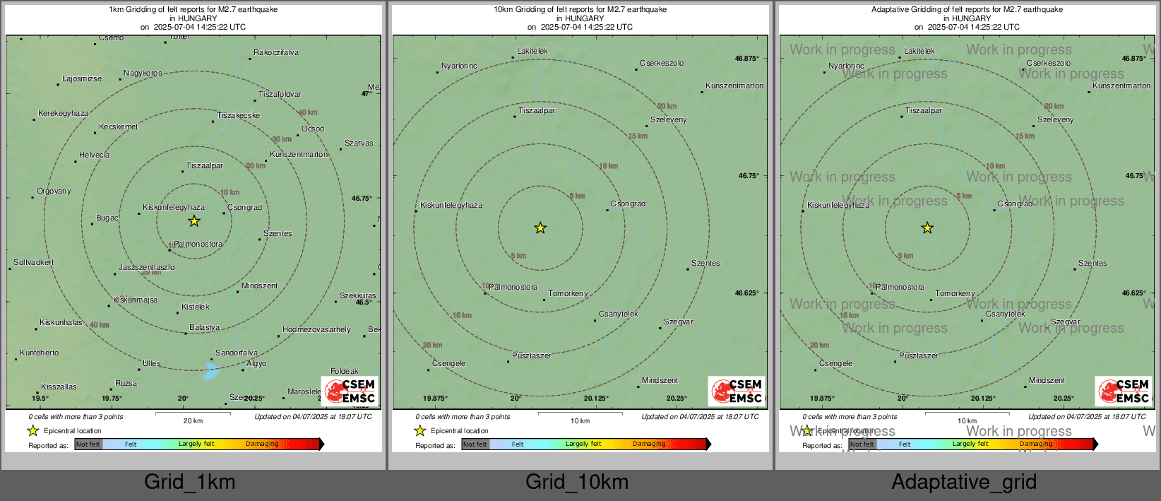The height and width of the screenshot is (501, 1161).
Task: Click 'Updated on 04/07/2025' text under Grid_1km
Action: [x=313, y=417]
